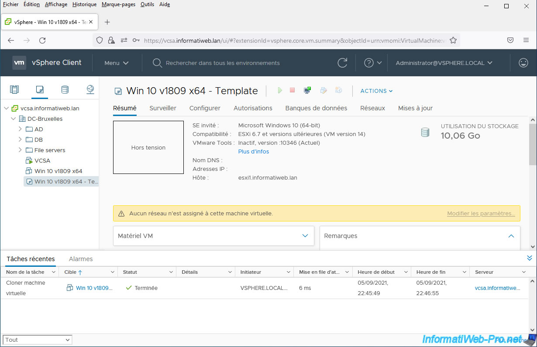Open the smiley feedback icon

pyautogui.click(x=523, y=63)
